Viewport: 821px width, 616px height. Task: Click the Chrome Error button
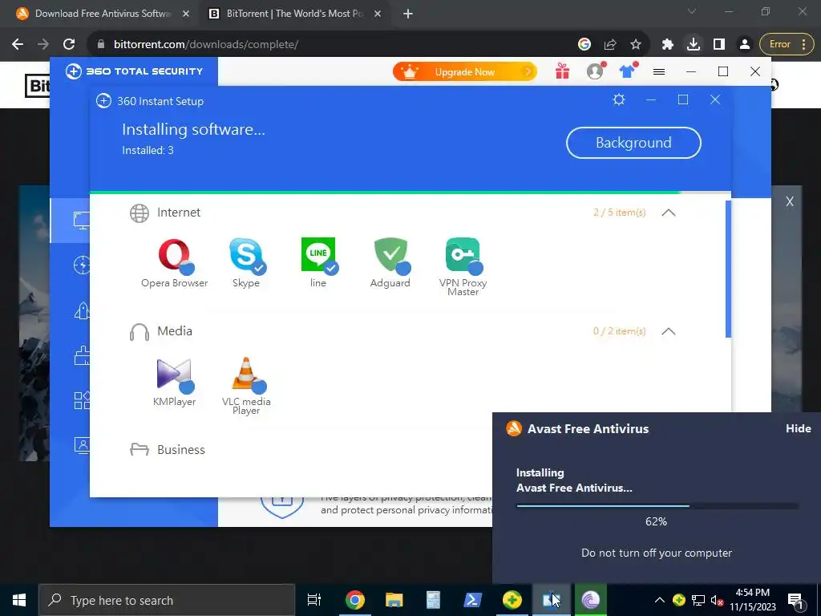point(786,45)
